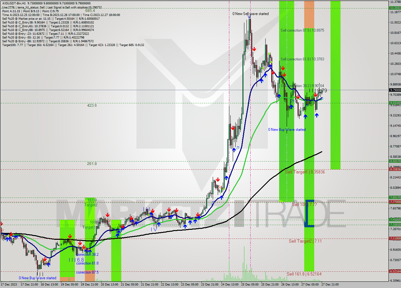Click the red 7.1100 price axis tag

395,238
